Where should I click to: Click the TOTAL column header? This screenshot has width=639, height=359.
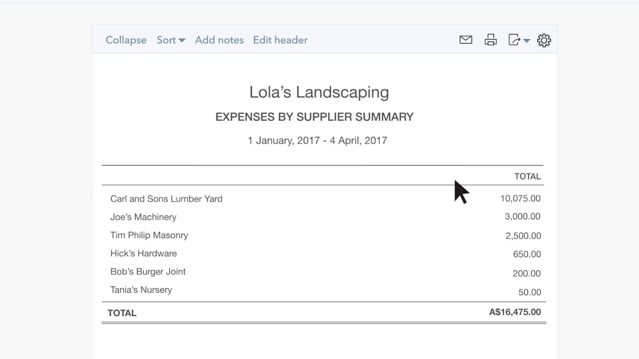tap(528, 177)
